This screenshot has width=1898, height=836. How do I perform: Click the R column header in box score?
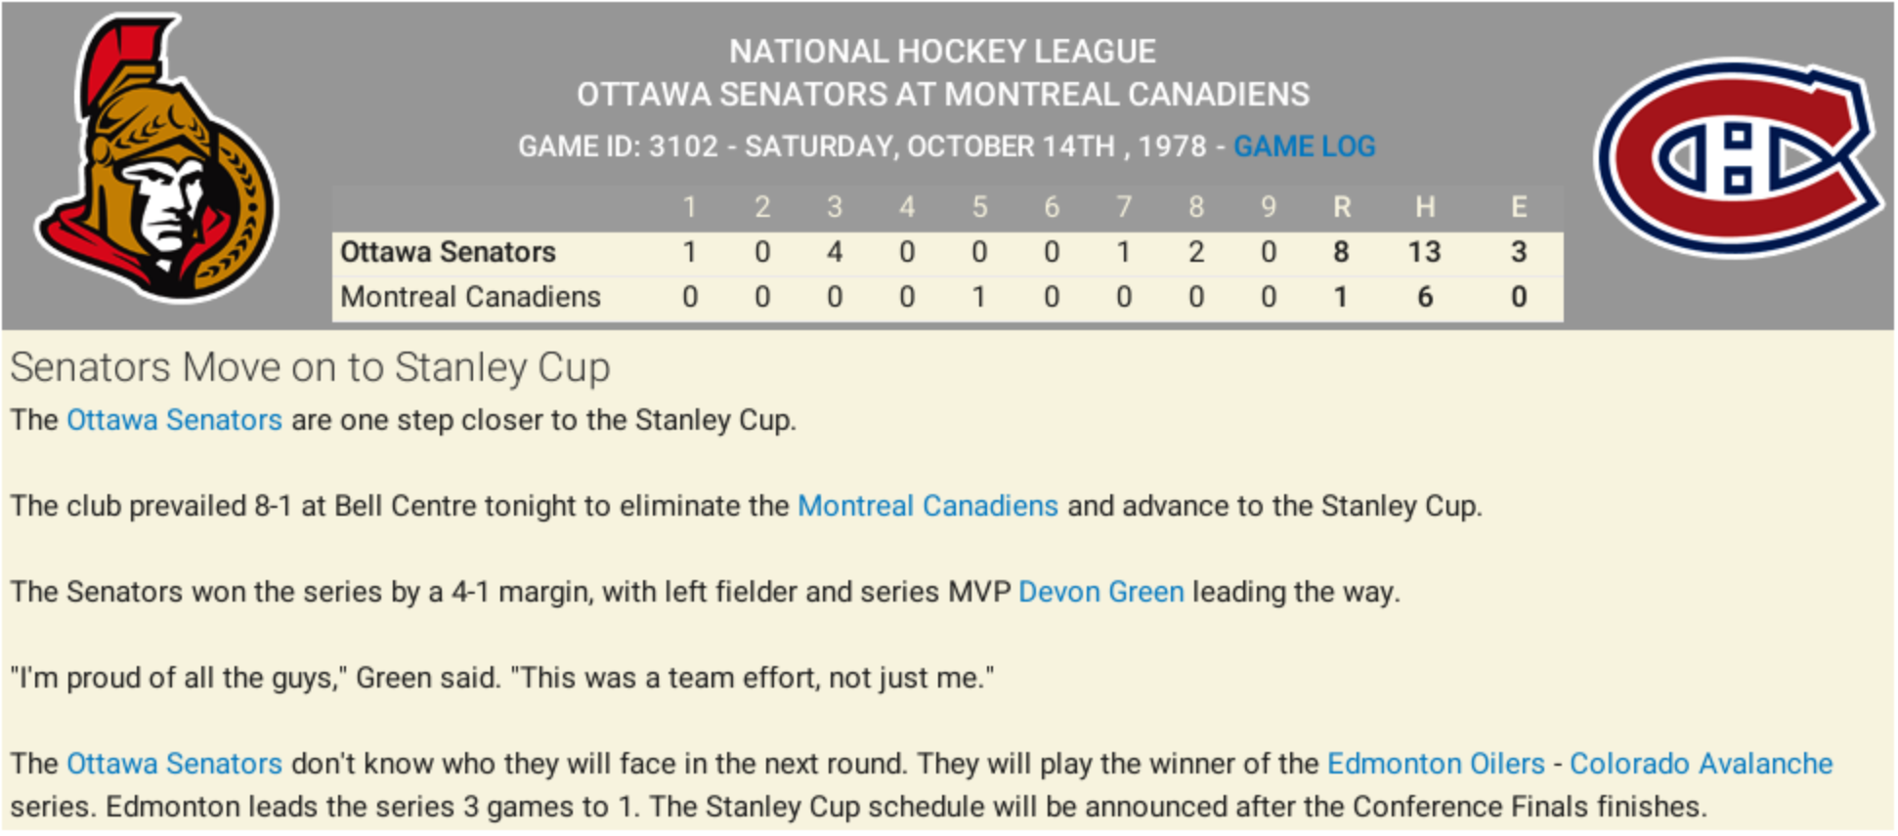(x=1341, y=207)
